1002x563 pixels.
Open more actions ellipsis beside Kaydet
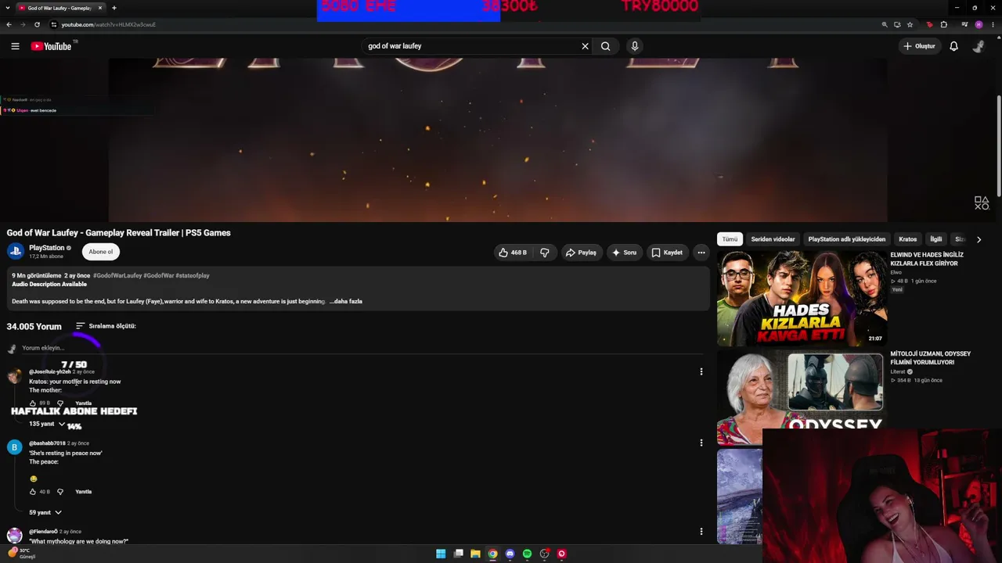701,253
